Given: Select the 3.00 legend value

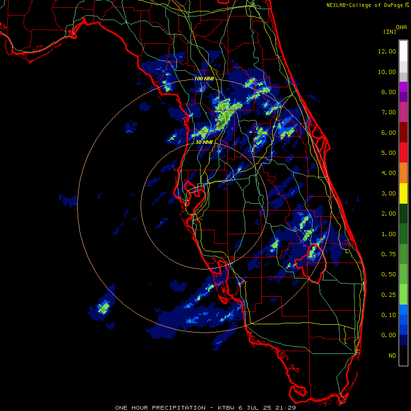Looking at the screenshot, I should 388,194.
